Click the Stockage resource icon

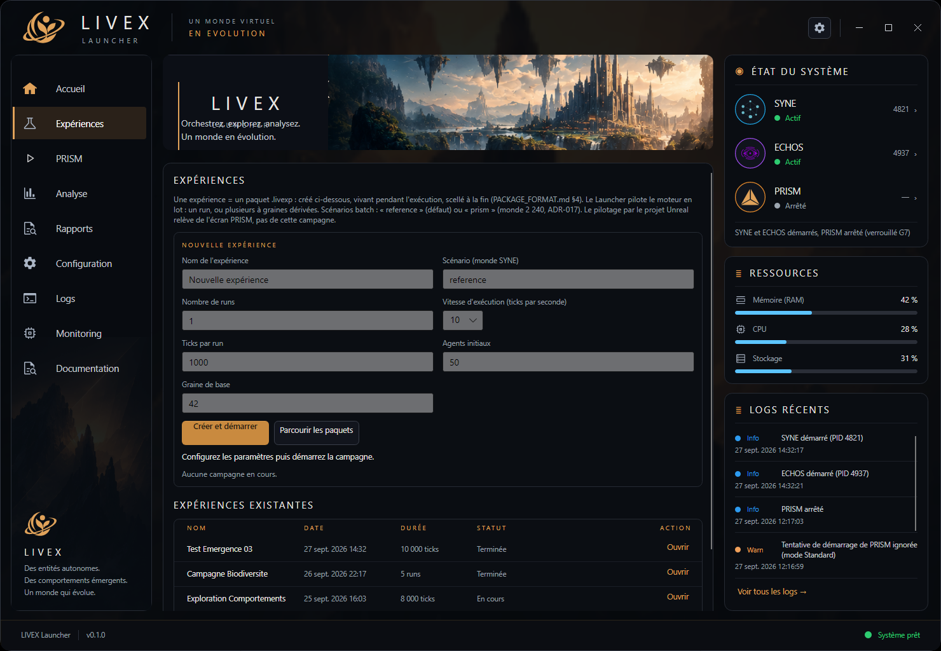(x=741, y=359)
